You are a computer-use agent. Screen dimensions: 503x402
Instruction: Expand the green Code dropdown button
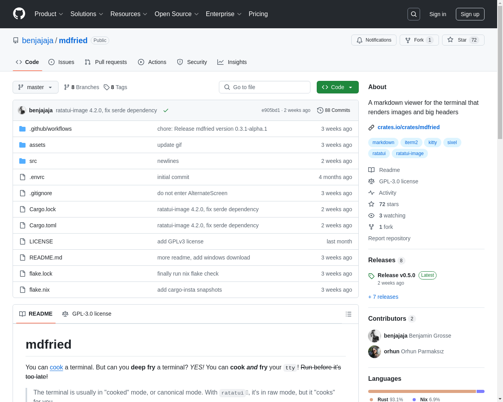pos(338,87)
